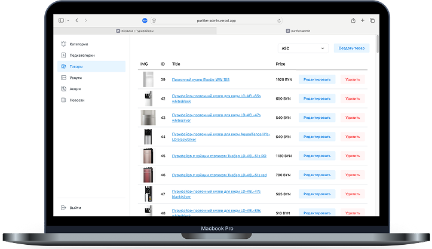
Task: Open the ASC sort order dropdown
Action: coord(303,48)
